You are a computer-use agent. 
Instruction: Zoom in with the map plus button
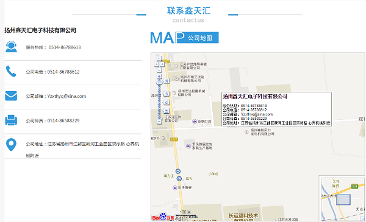coord(159,76)
